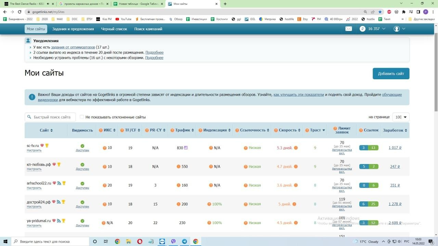The height and width of the screenshot is (246, 438).
Task: Open Chrome extensions puzzle icon
Action: click(x=403, y=12)
